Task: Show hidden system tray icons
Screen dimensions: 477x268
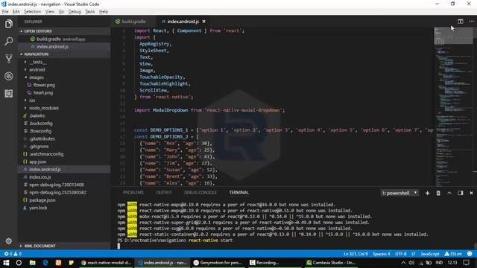Action: (x=403, y=263)
